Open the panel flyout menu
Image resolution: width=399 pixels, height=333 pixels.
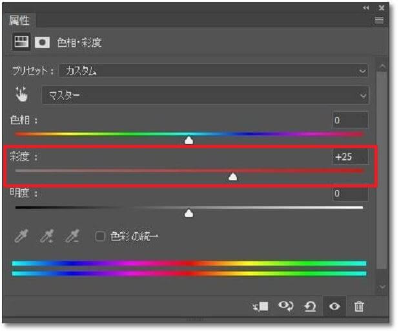pos(379,21)
